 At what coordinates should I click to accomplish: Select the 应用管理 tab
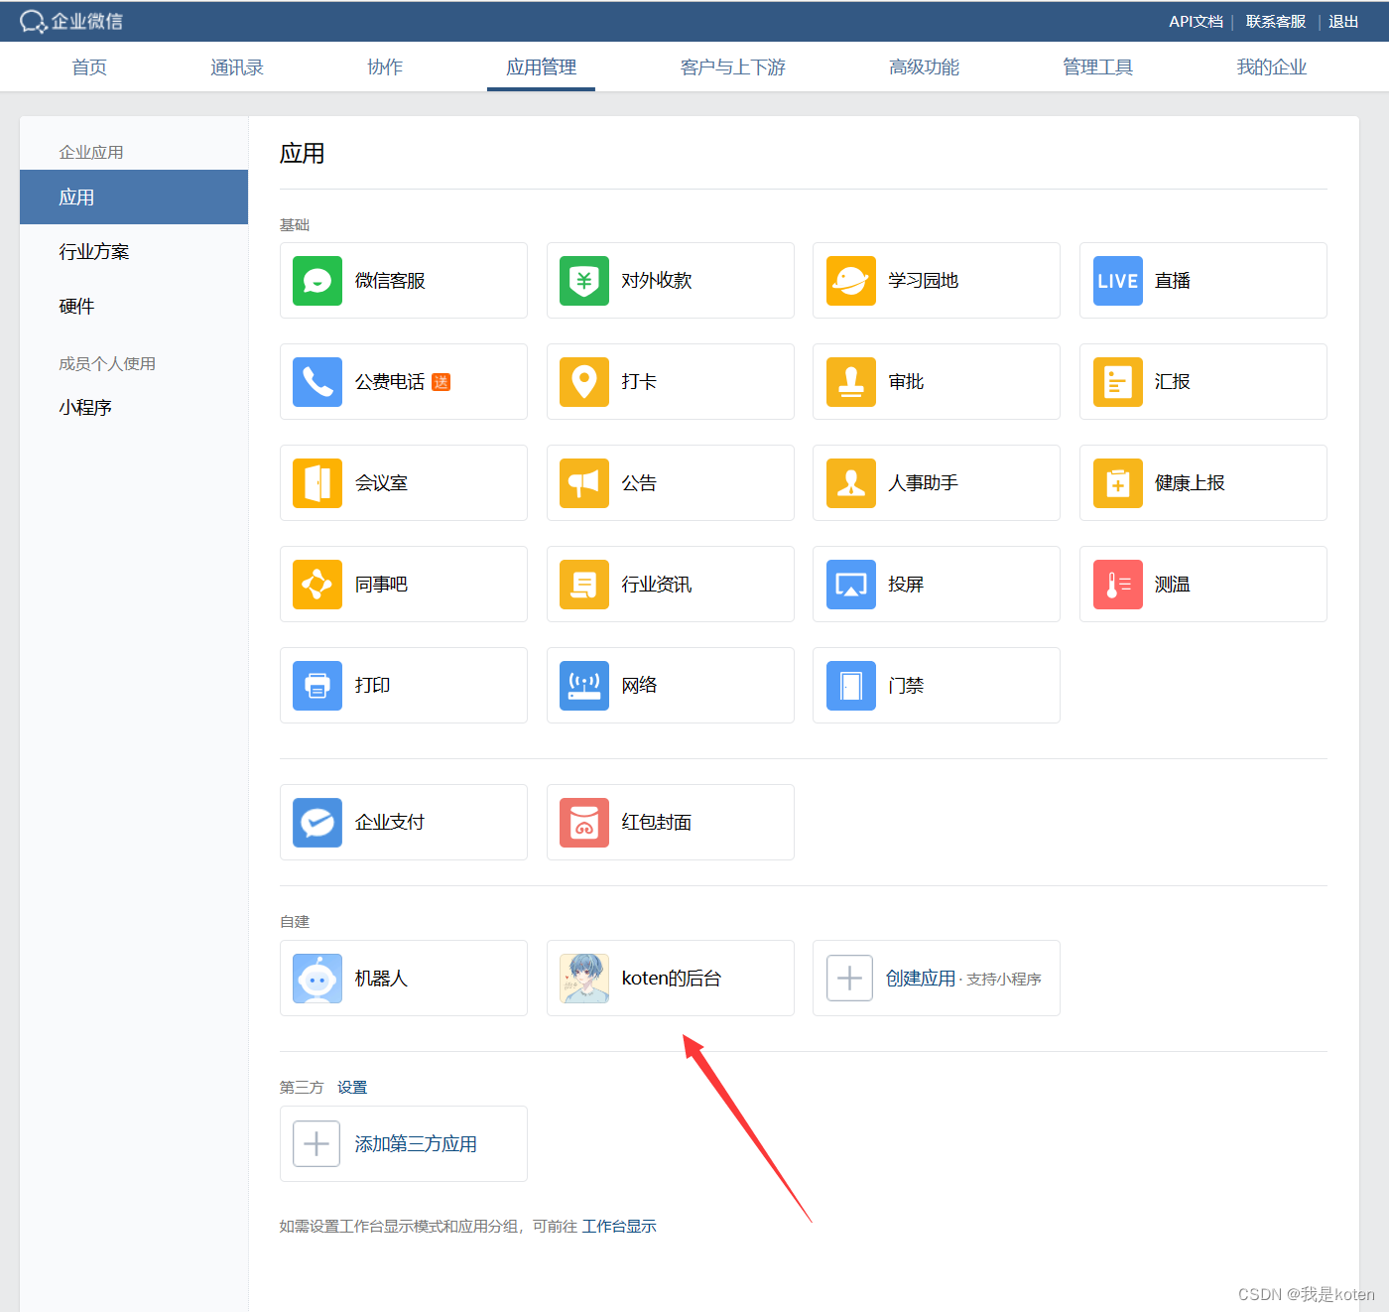click(541, 67)
